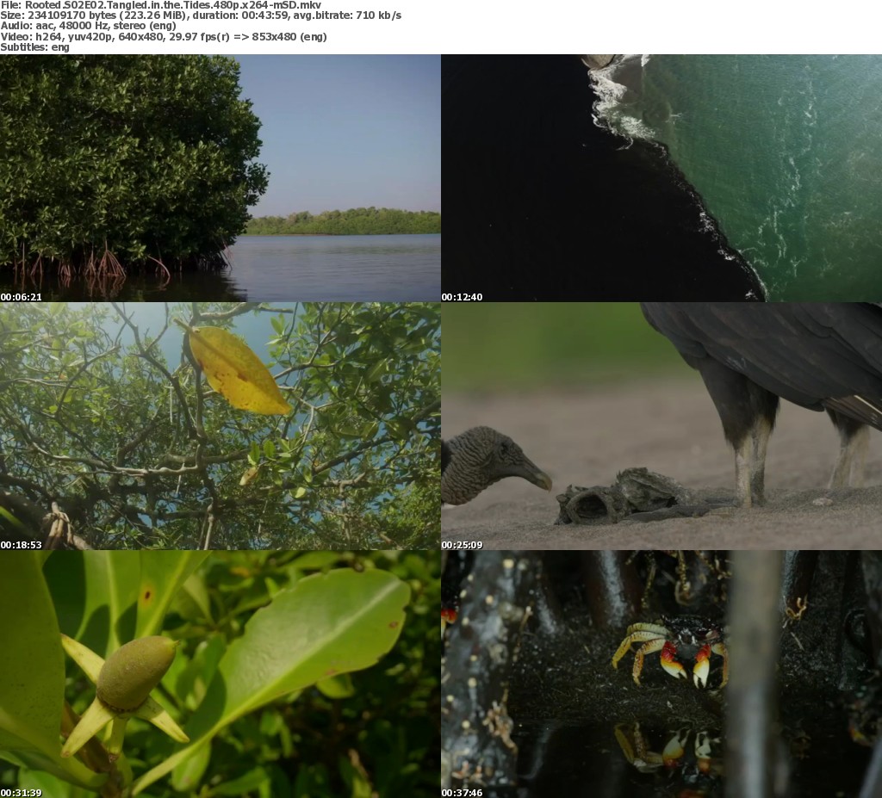Screen dimensions: 882x798
Task: Click the Size and duration info line
Action: tap(200, 15)
